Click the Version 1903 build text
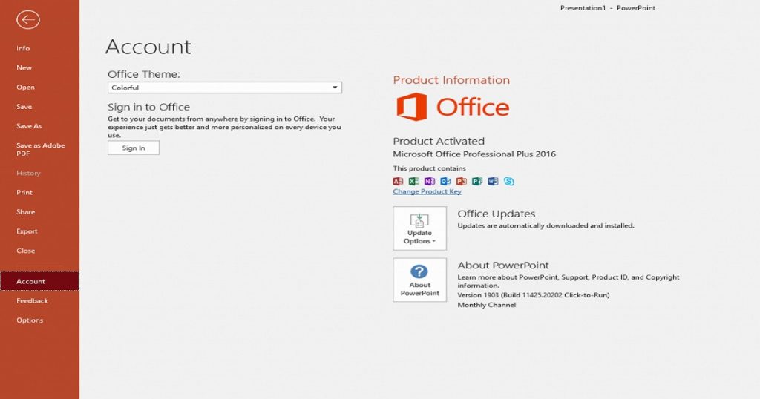This screenshot has width=760, height=399. tap(534, 295)
